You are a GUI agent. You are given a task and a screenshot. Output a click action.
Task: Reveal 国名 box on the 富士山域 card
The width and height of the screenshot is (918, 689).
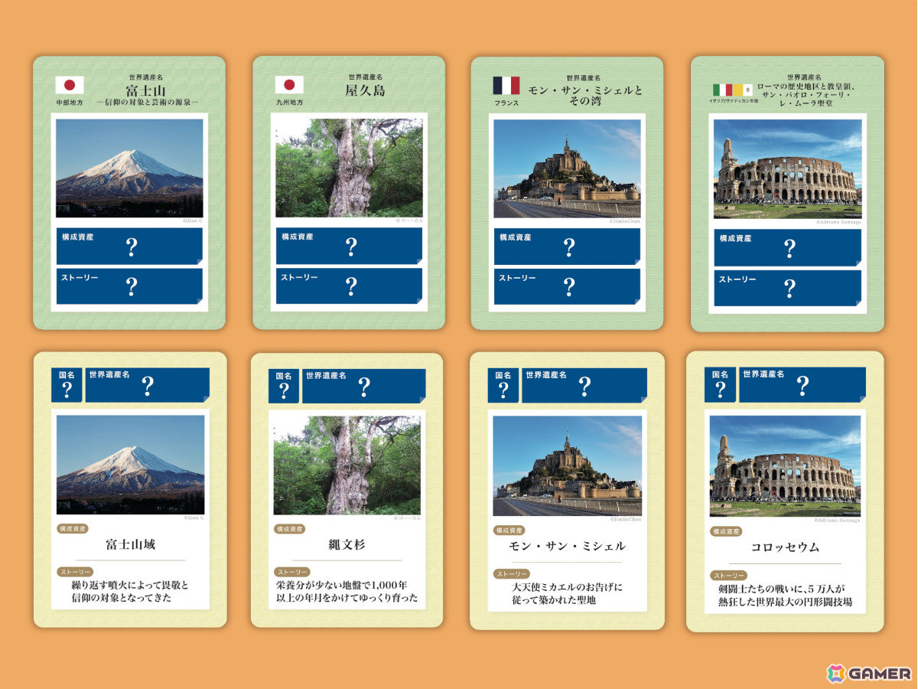(x=67, y=385)
